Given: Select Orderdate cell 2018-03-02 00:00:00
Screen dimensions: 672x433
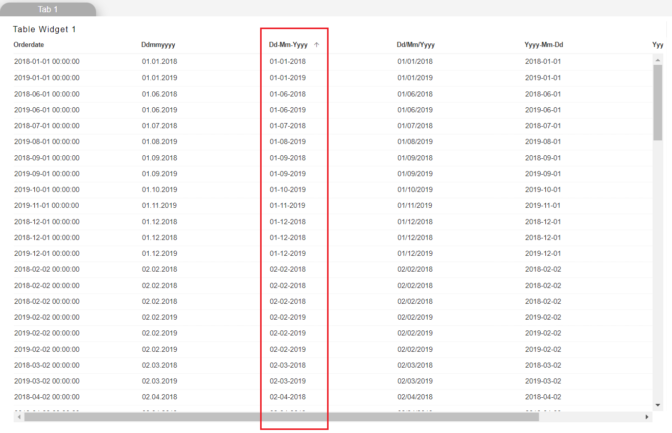Looking at the screenshot, I should [47, 366].
